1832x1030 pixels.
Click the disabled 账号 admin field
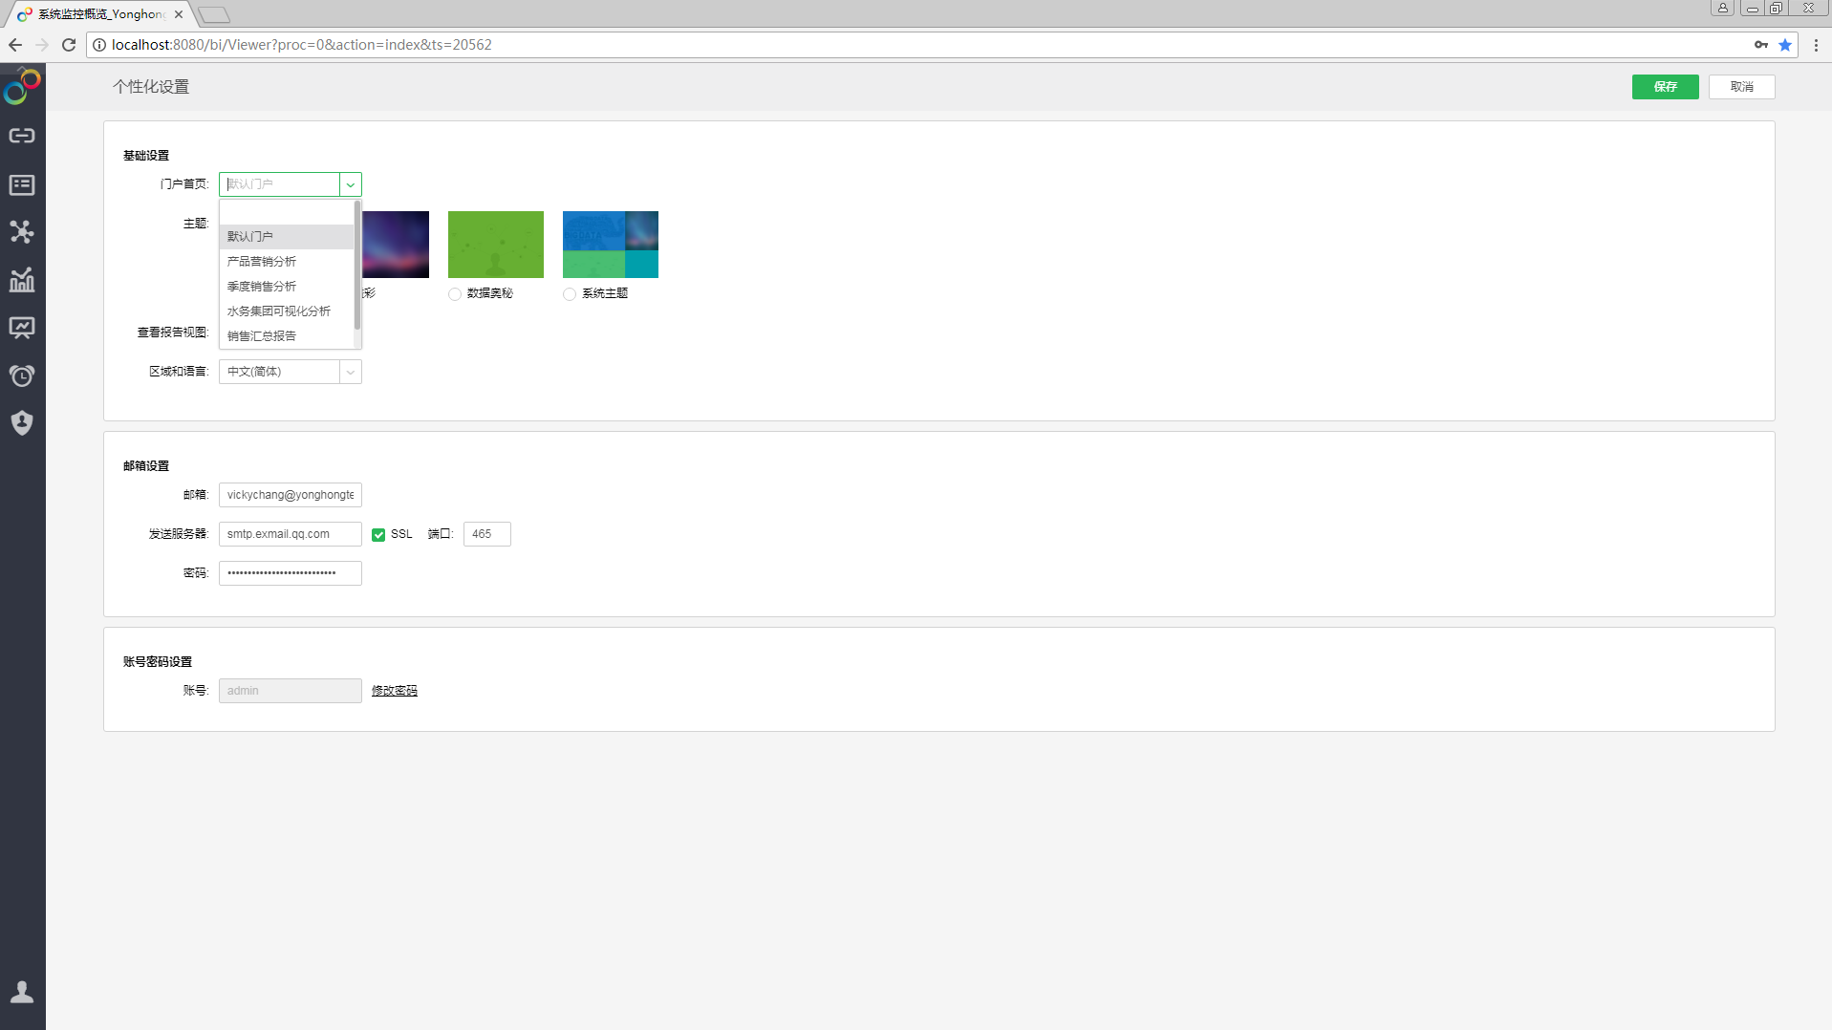coord(291,691)
